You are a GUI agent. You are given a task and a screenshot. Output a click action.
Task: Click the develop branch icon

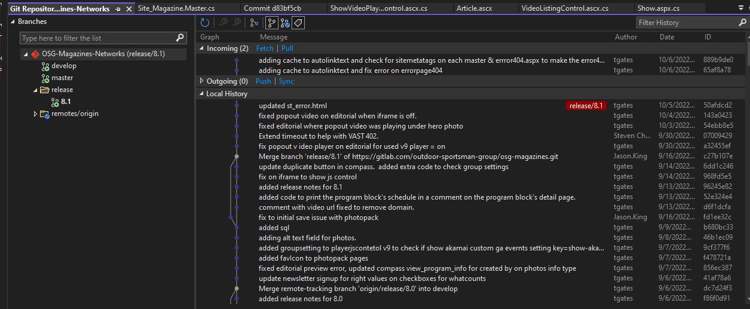tap(45, 66)
